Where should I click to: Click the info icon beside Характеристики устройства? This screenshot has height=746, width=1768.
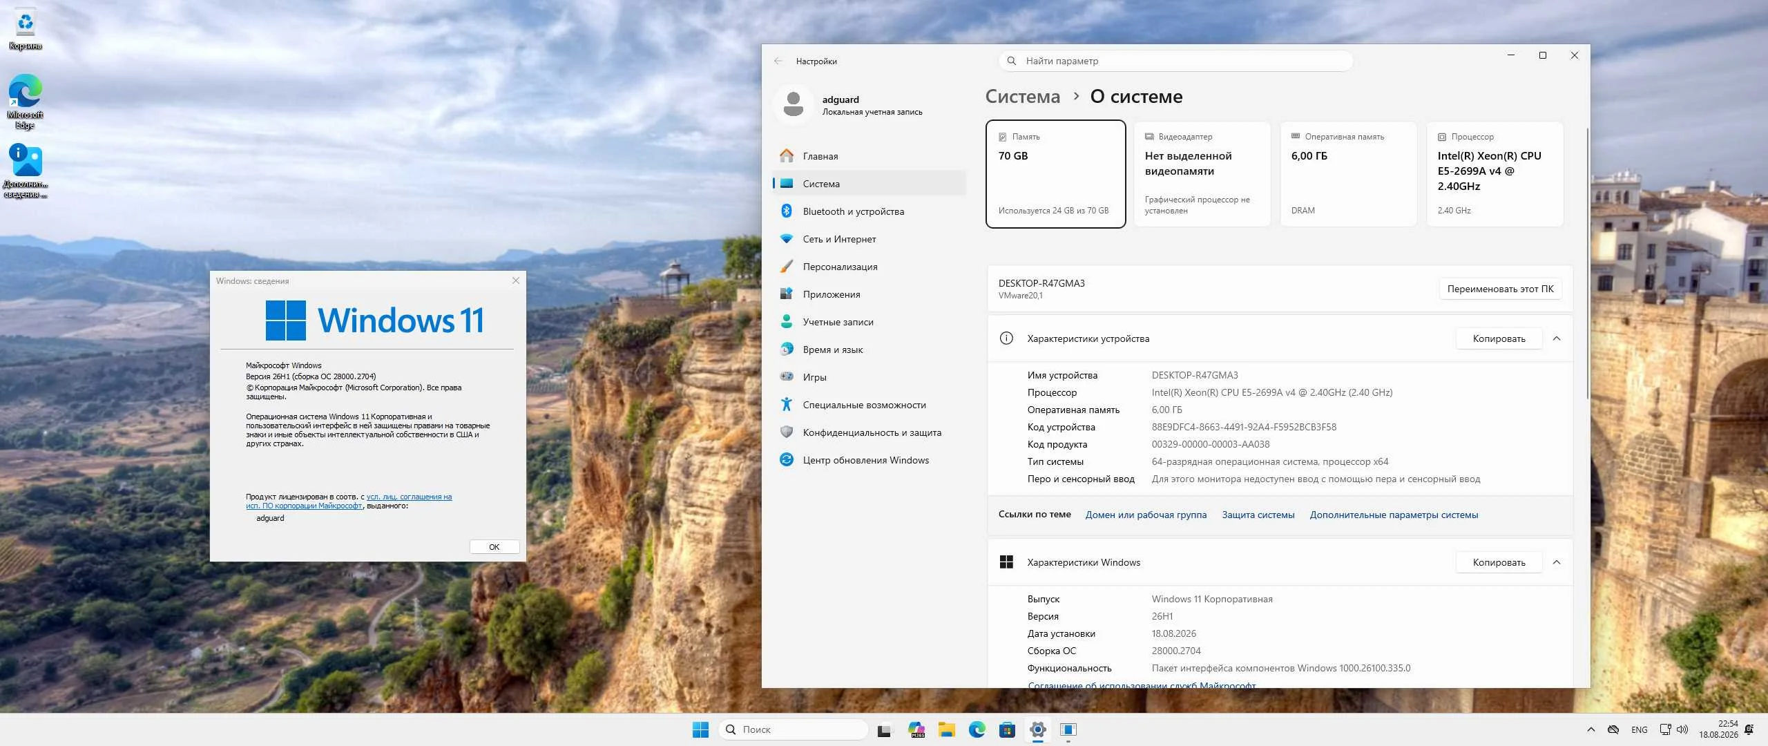[1006, 338]
